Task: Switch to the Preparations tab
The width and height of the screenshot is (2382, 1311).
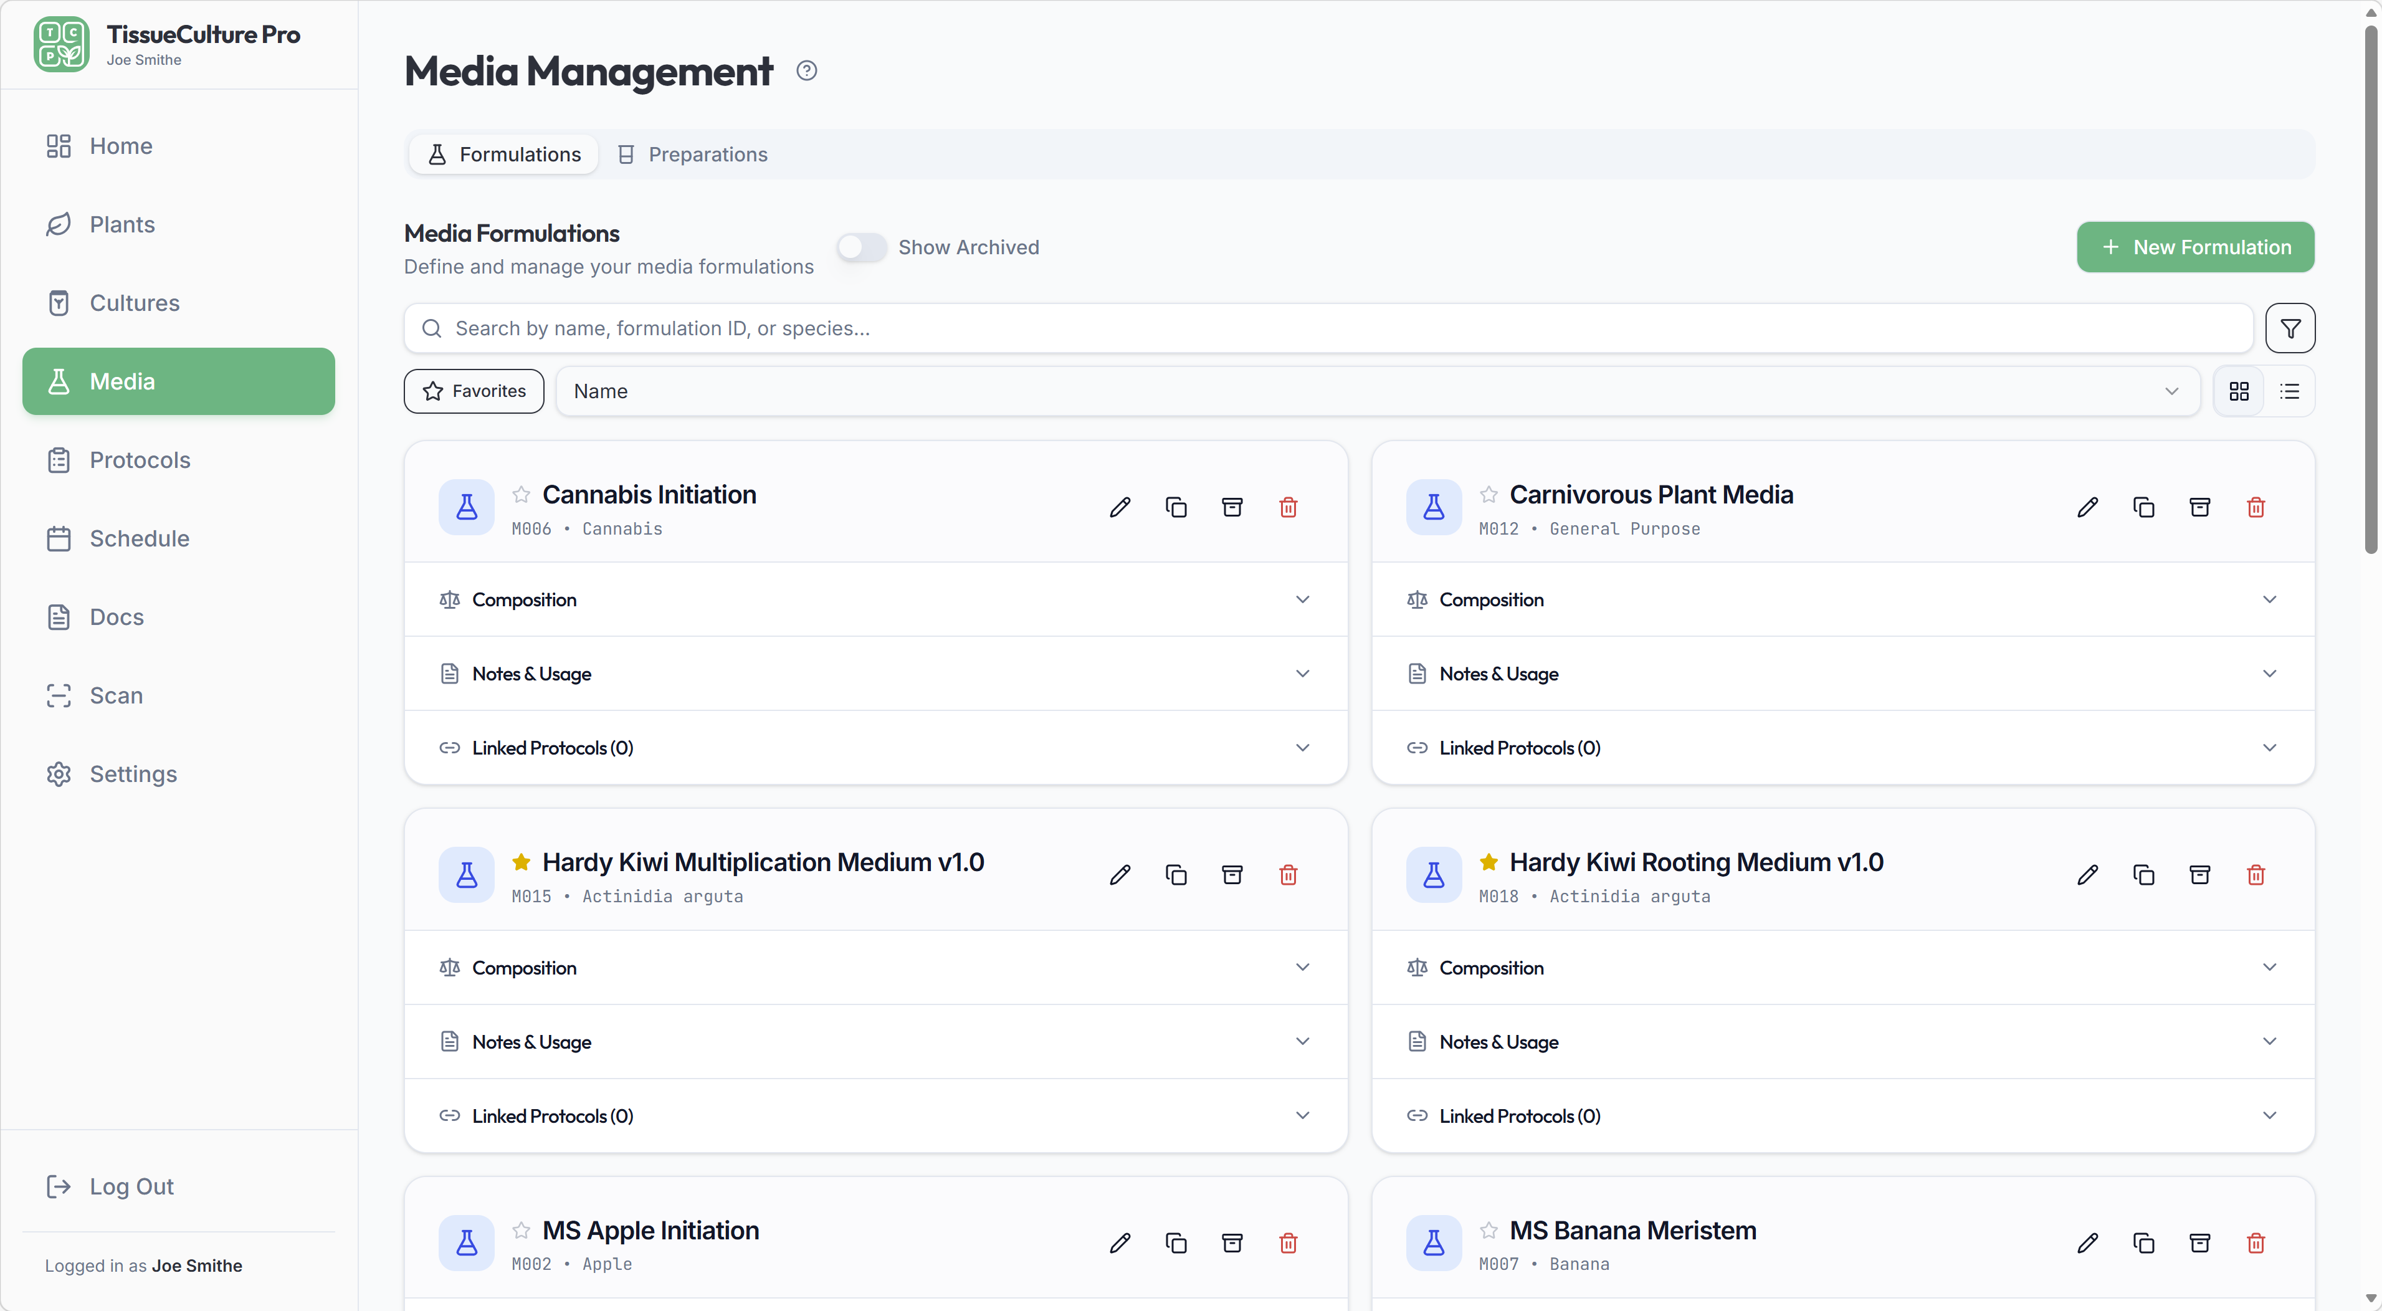Action: (x=693, y=155)
